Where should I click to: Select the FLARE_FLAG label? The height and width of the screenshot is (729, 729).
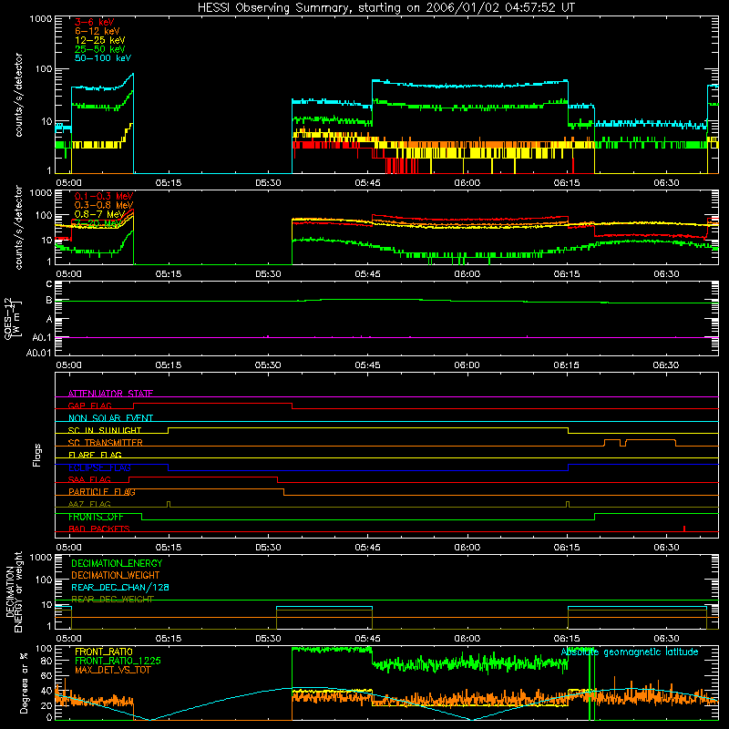pyautogui.click(x=95, y=455)
